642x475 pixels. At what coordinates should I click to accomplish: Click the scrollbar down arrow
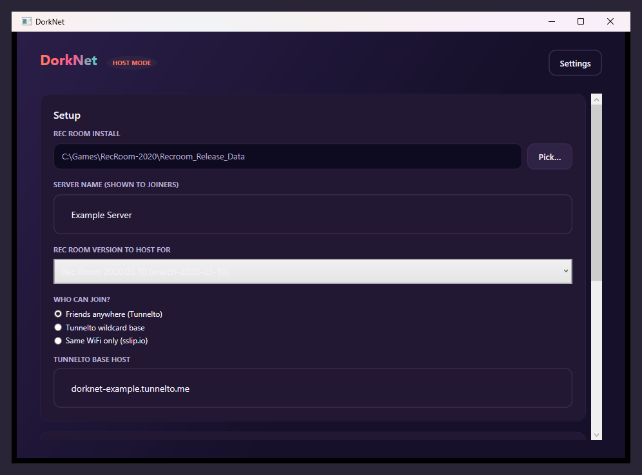pyautogui.click(x=596, y=435)
